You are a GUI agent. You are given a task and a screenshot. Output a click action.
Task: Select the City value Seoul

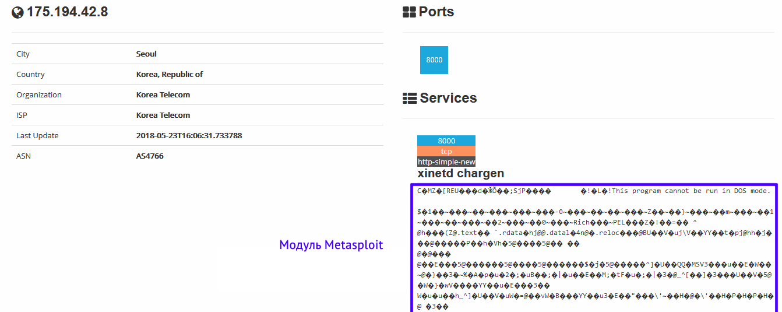pos(146,54)
